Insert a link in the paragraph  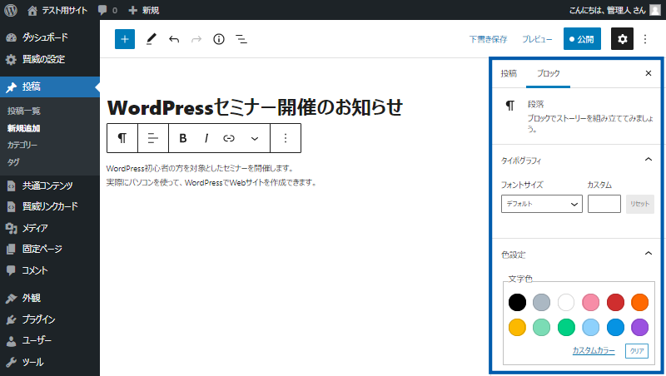(229, 138)
